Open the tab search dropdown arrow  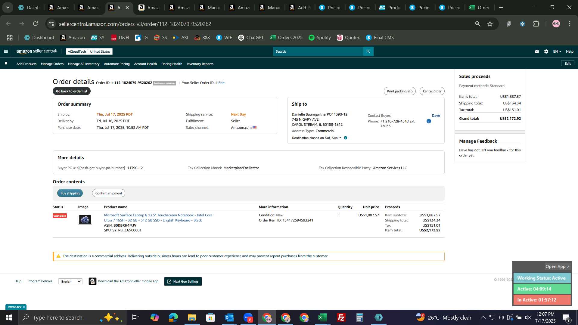pos(8,8)
